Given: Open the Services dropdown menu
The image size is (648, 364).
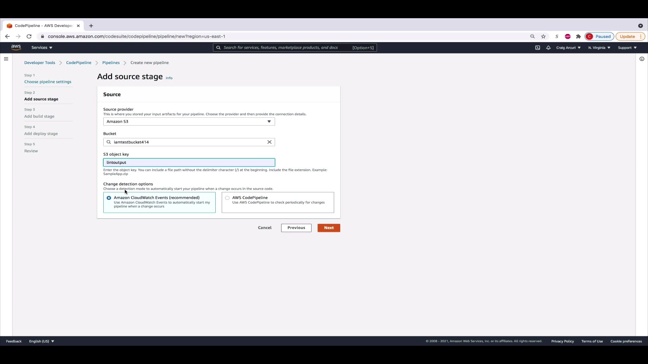Looking at the screenshot, I should tap(42, 48).
